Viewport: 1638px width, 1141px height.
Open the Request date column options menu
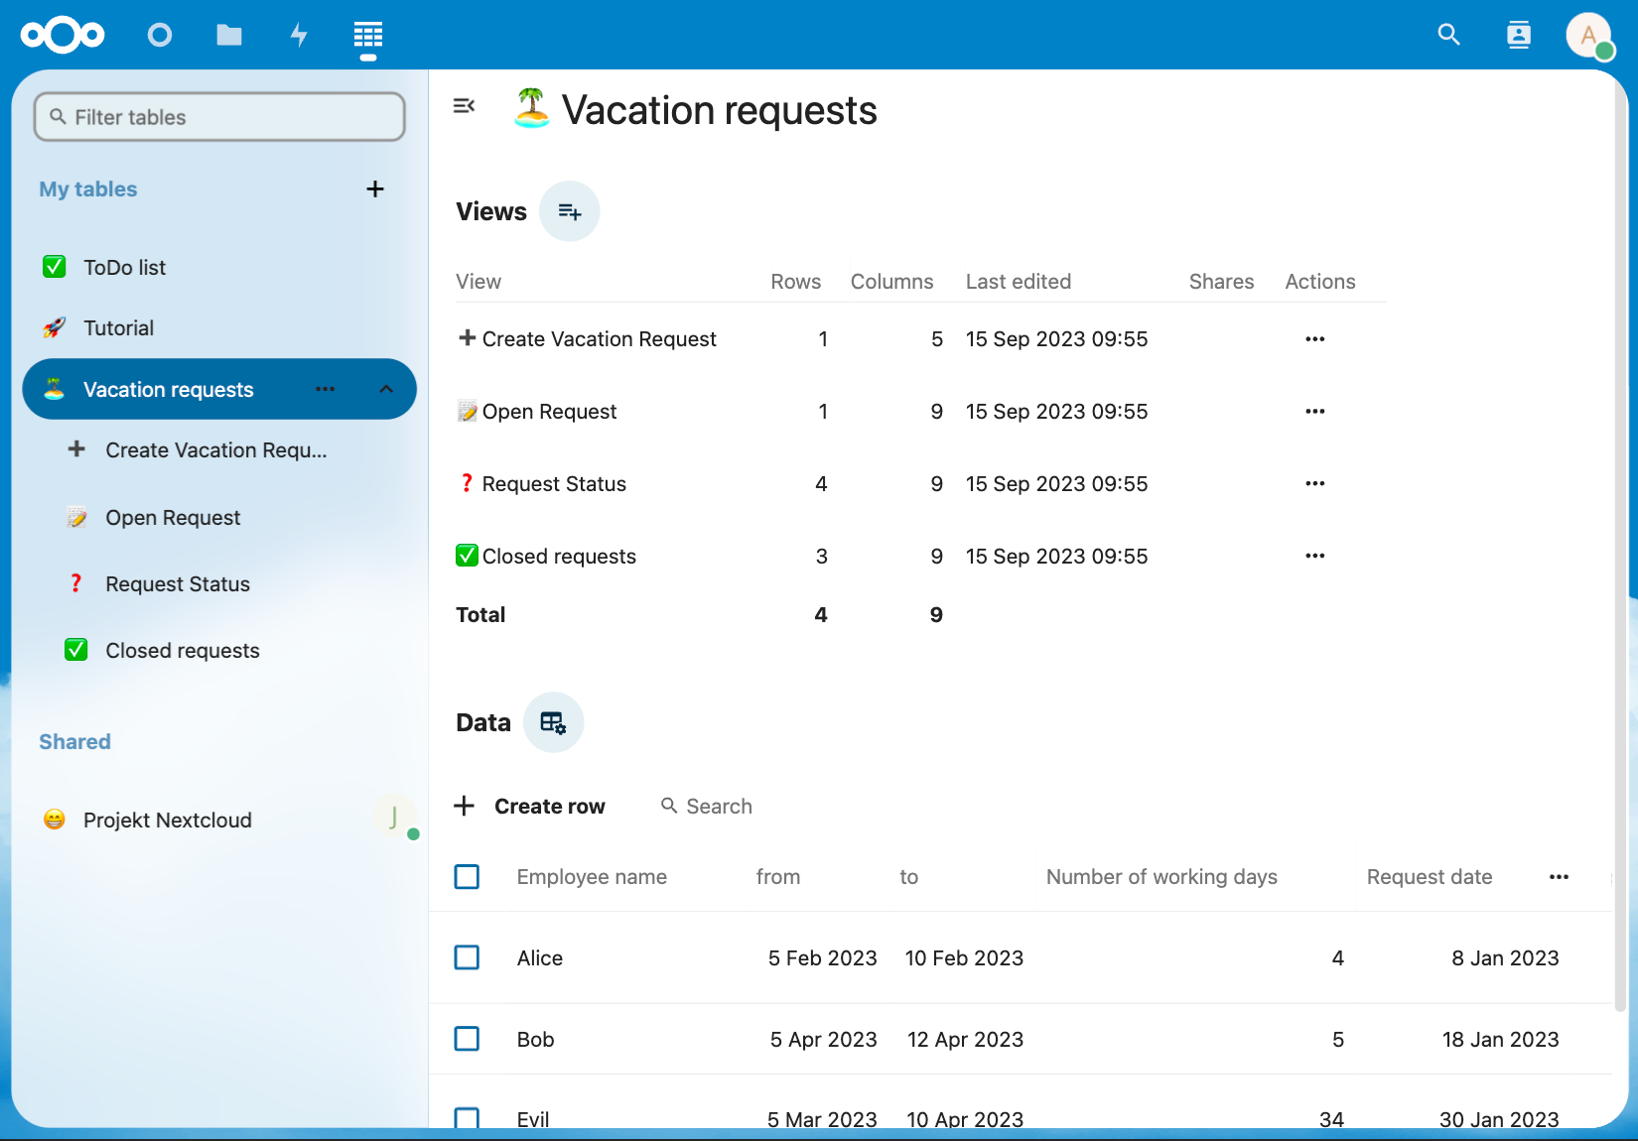pos(1560,877)
